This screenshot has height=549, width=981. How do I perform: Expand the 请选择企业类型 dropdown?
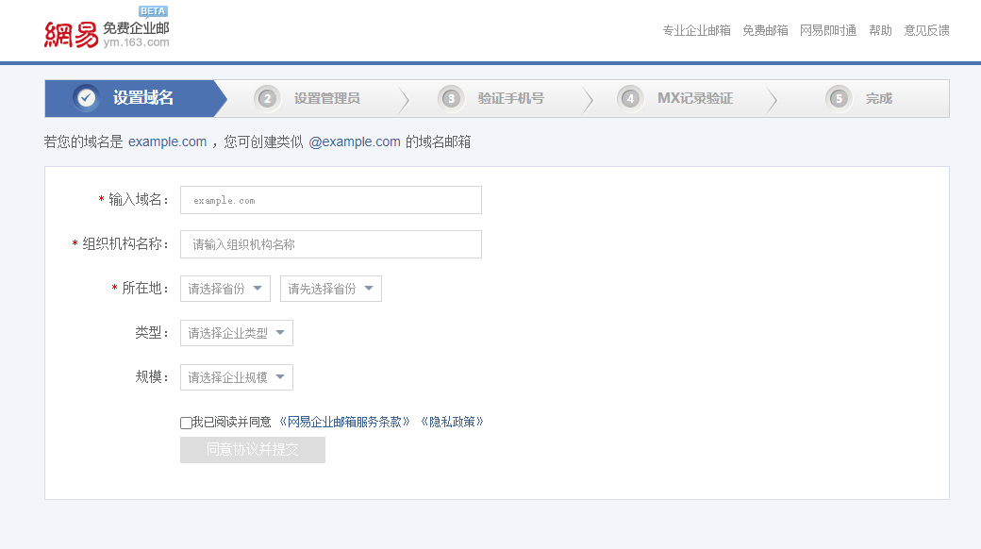pyautogui.click(x=236, y=332)
